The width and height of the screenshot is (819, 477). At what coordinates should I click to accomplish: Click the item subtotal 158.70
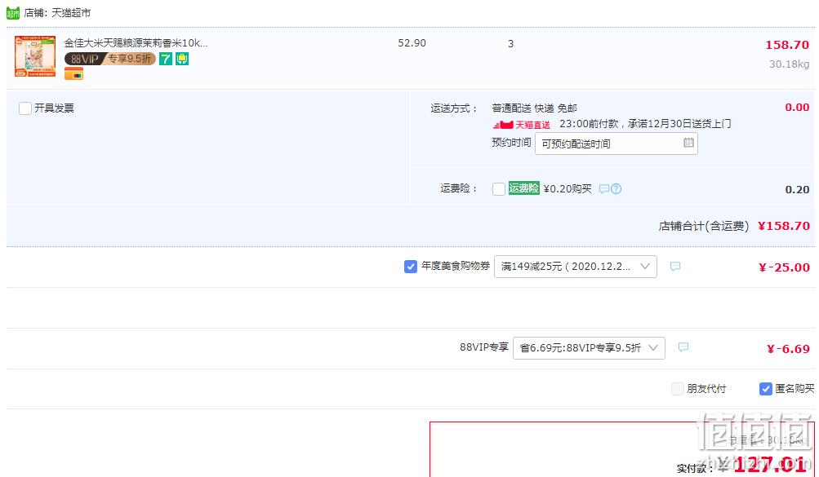pyautogui.click(x=787, y=45)
